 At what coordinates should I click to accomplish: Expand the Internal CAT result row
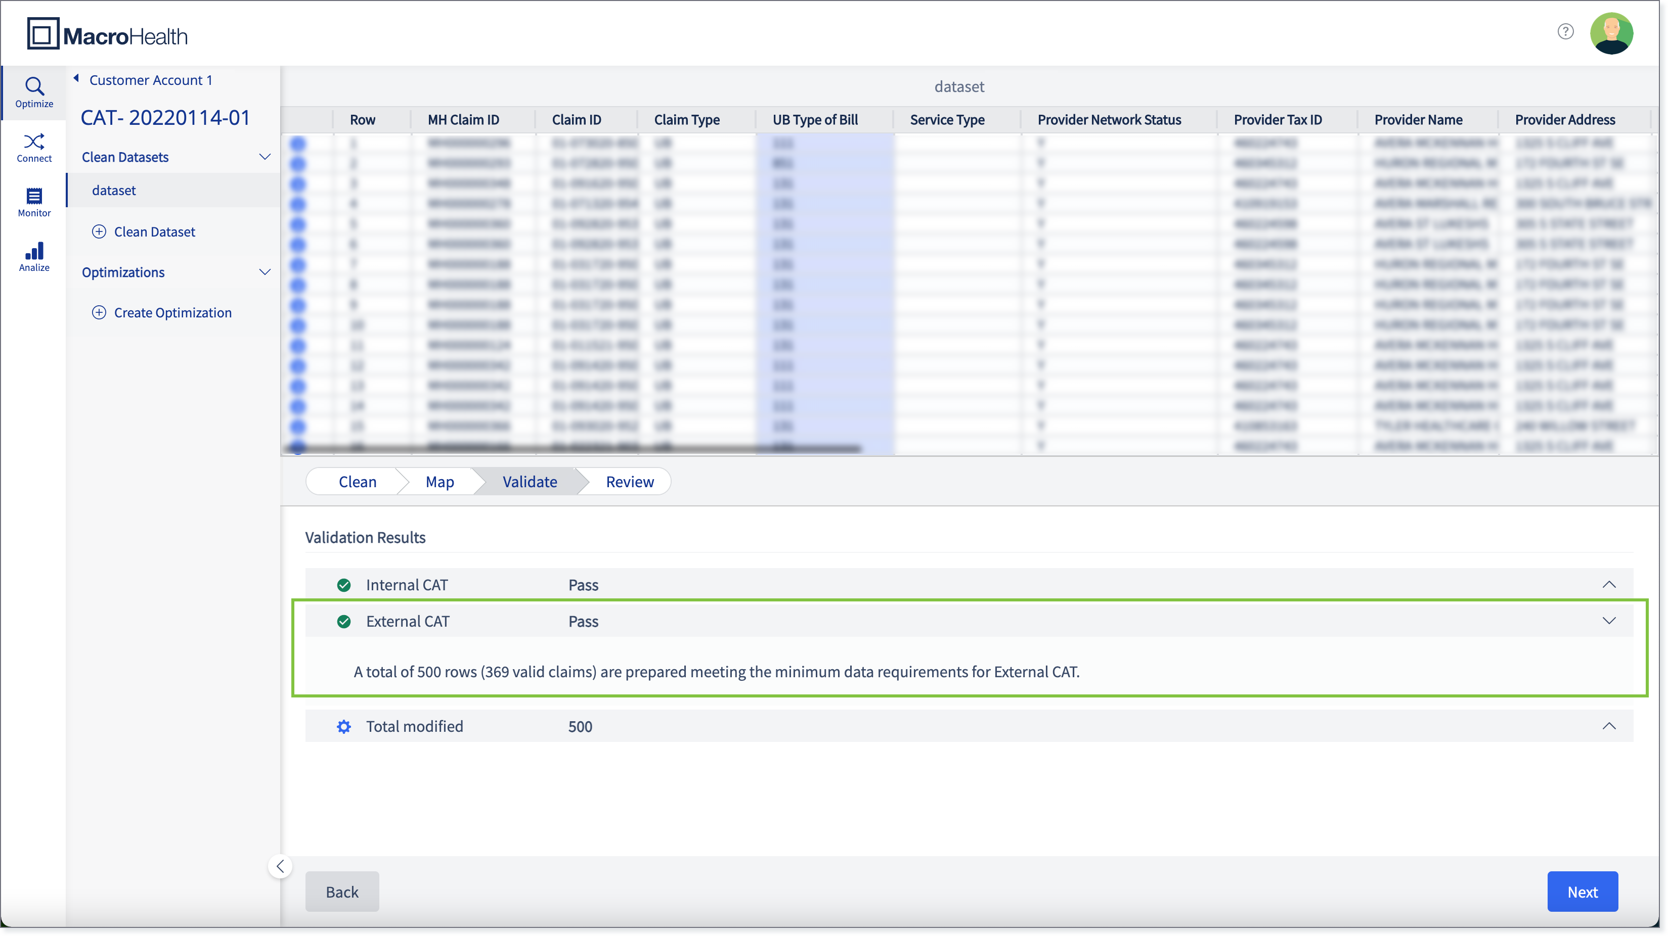click(1608, 585)
